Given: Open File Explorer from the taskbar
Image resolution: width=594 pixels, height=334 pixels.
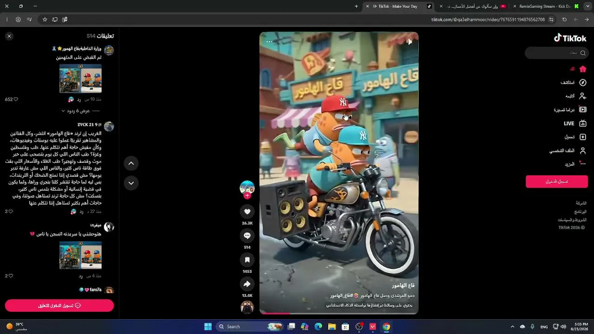Looking at the screenshot, I should pos(332,327).
